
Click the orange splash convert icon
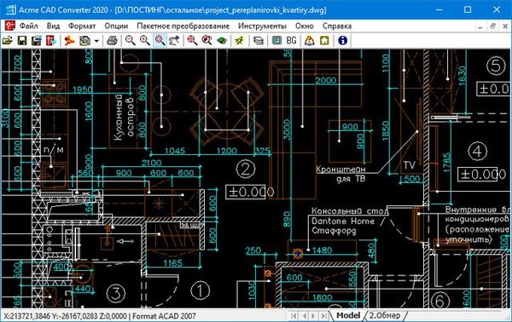[x=69, y=41]
